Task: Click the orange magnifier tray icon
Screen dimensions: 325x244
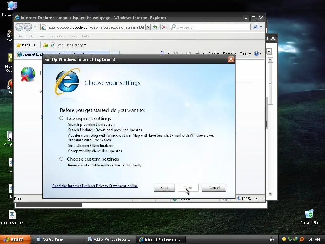Action: (302, 239)
